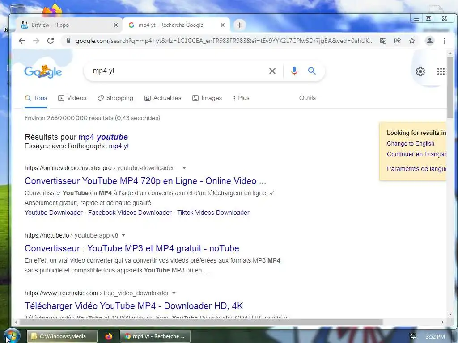Select the Tous search filter
This screenshot has height=343, width=458.
36,98
